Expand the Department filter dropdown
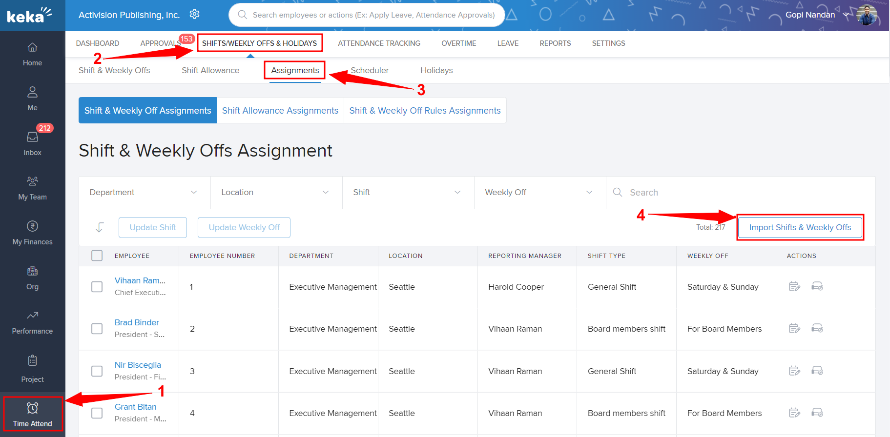 (x=144, y=193)
